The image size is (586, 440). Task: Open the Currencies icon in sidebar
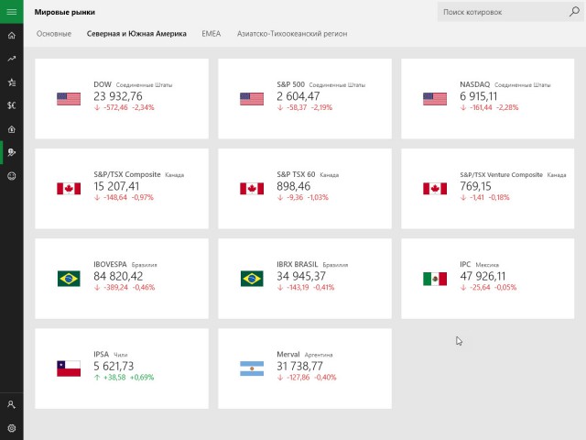12,105
